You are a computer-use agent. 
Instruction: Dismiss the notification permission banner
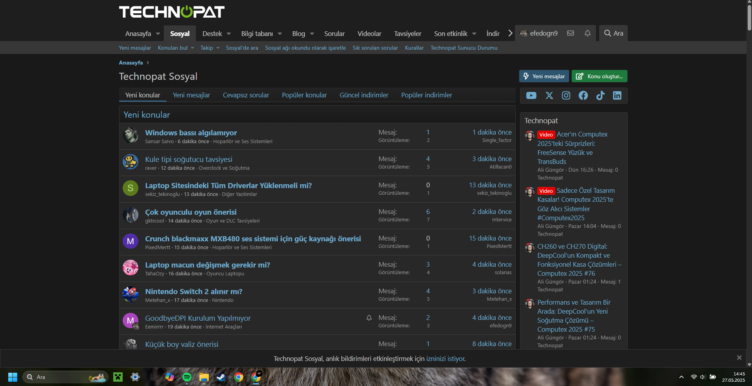[739, 357]
